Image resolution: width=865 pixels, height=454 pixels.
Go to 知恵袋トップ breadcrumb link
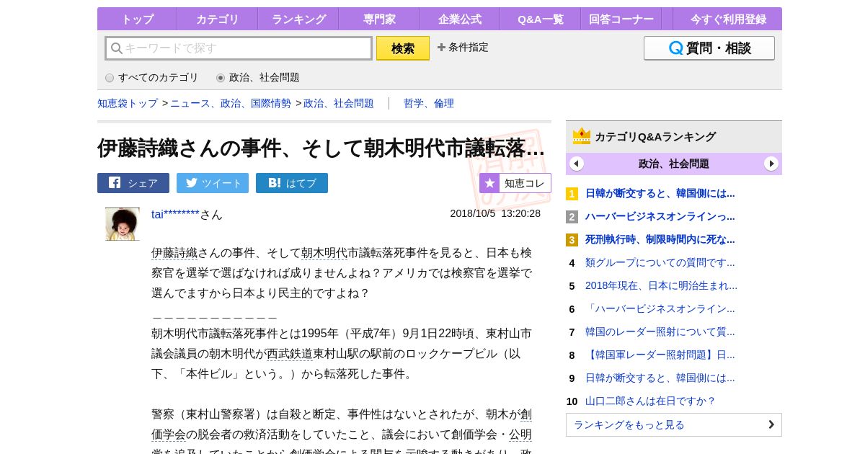(128, 103)
